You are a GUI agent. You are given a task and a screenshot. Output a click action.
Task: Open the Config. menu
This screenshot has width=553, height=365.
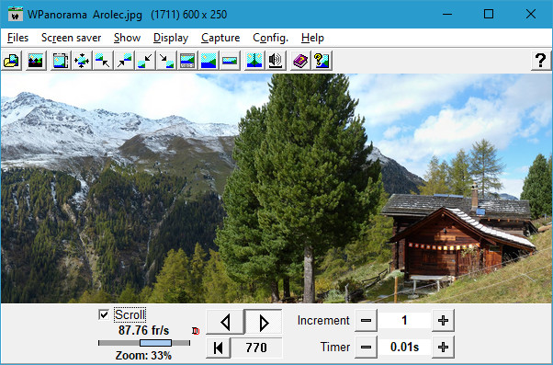click(270, 38)
